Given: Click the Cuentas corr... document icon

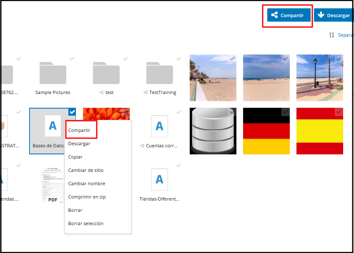Looking at the screenshot, I should (160, 126).
